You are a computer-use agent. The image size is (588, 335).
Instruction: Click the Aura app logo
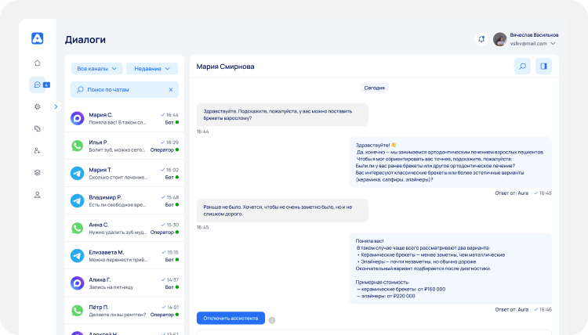(37, 38)
